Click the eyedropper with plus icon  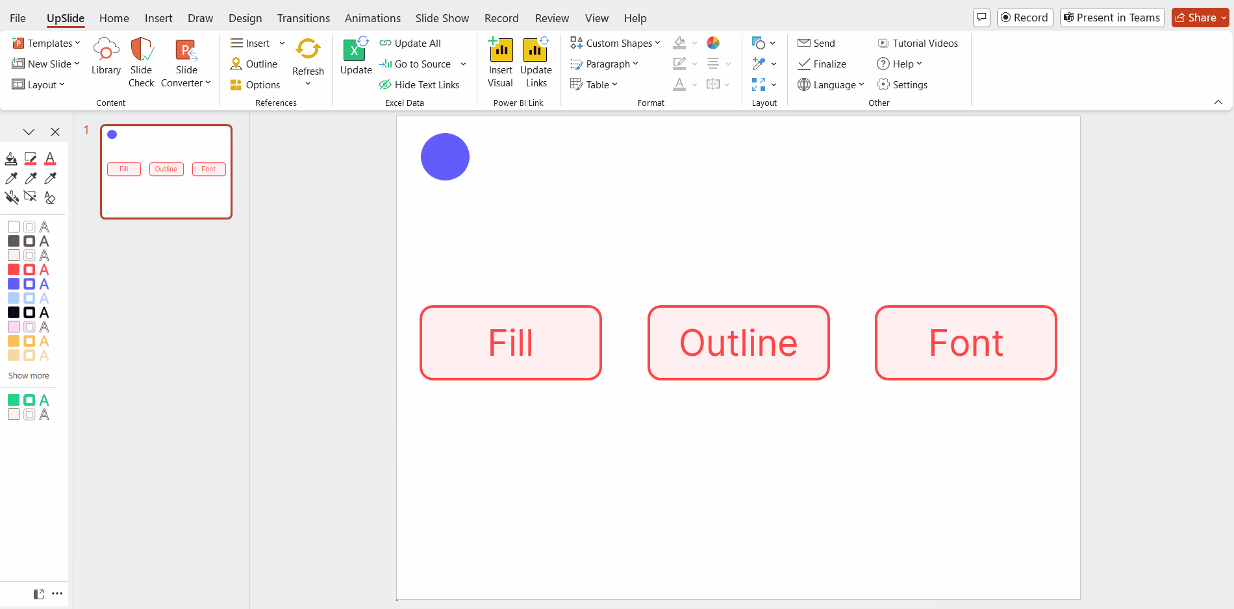(x=759, y=64)
